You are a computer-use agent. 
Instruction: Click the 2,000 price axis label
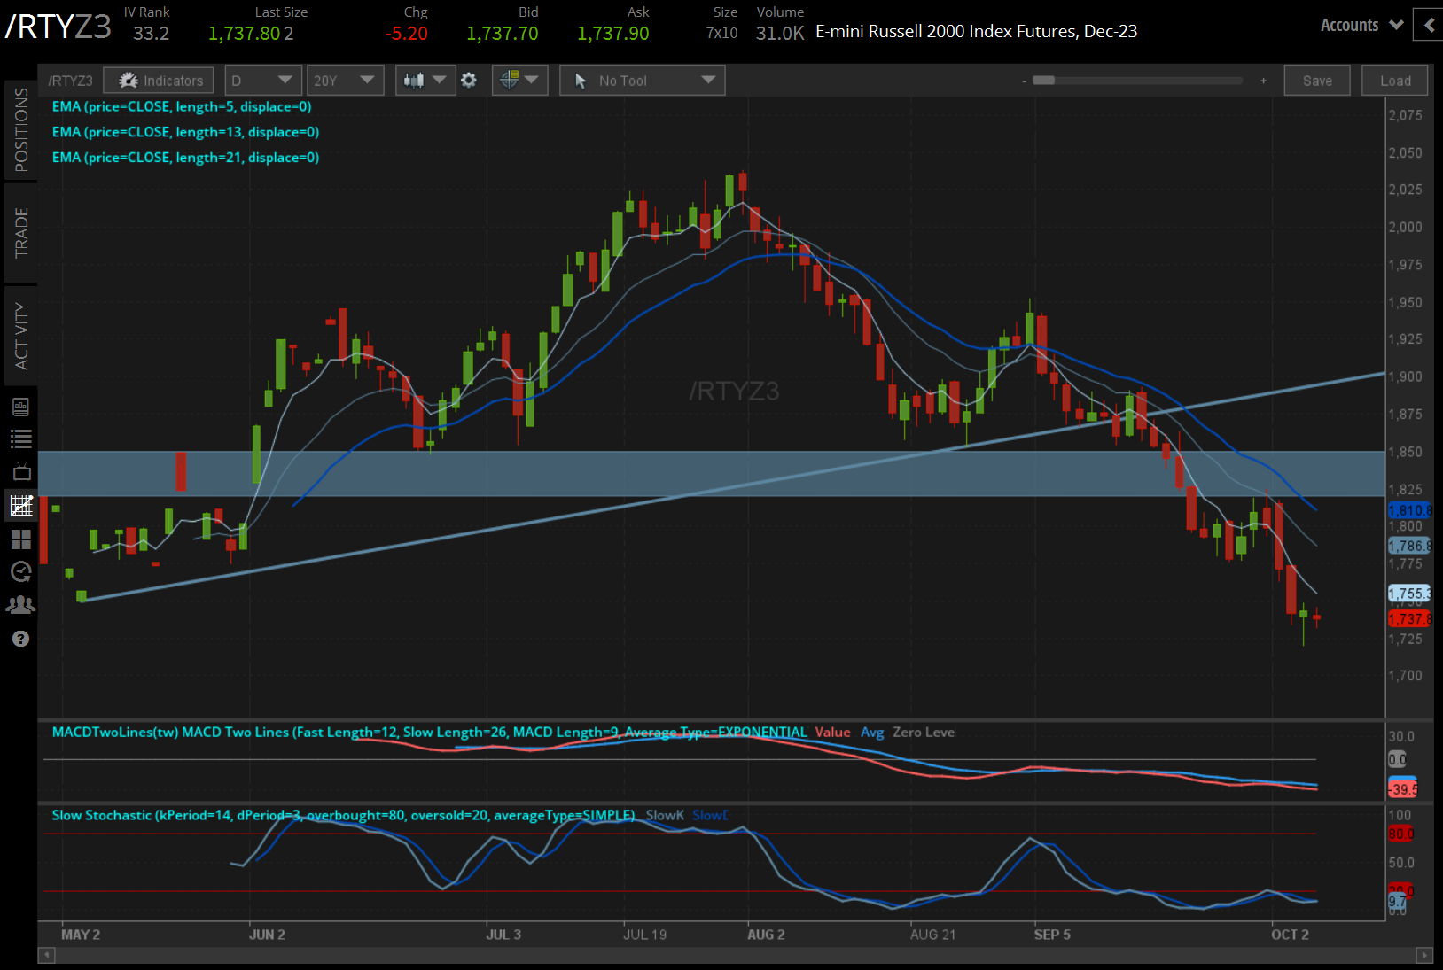[1405, 227]
